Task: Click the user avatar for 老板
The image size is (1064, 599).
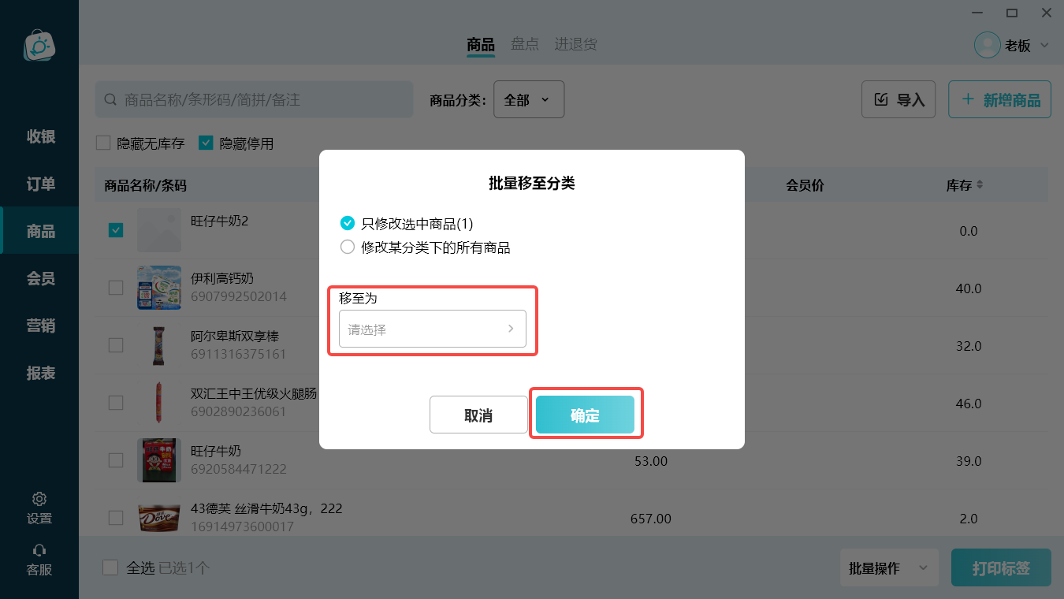Action: [x=987, y=45]
